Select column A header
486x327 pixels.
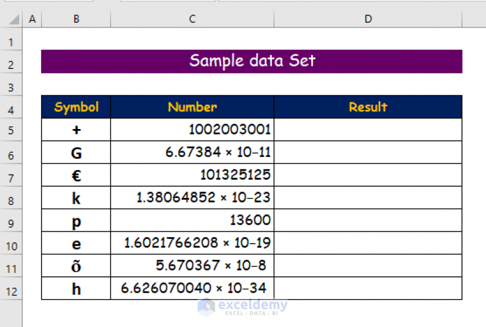pyautogui.click(x=32, y=19)
